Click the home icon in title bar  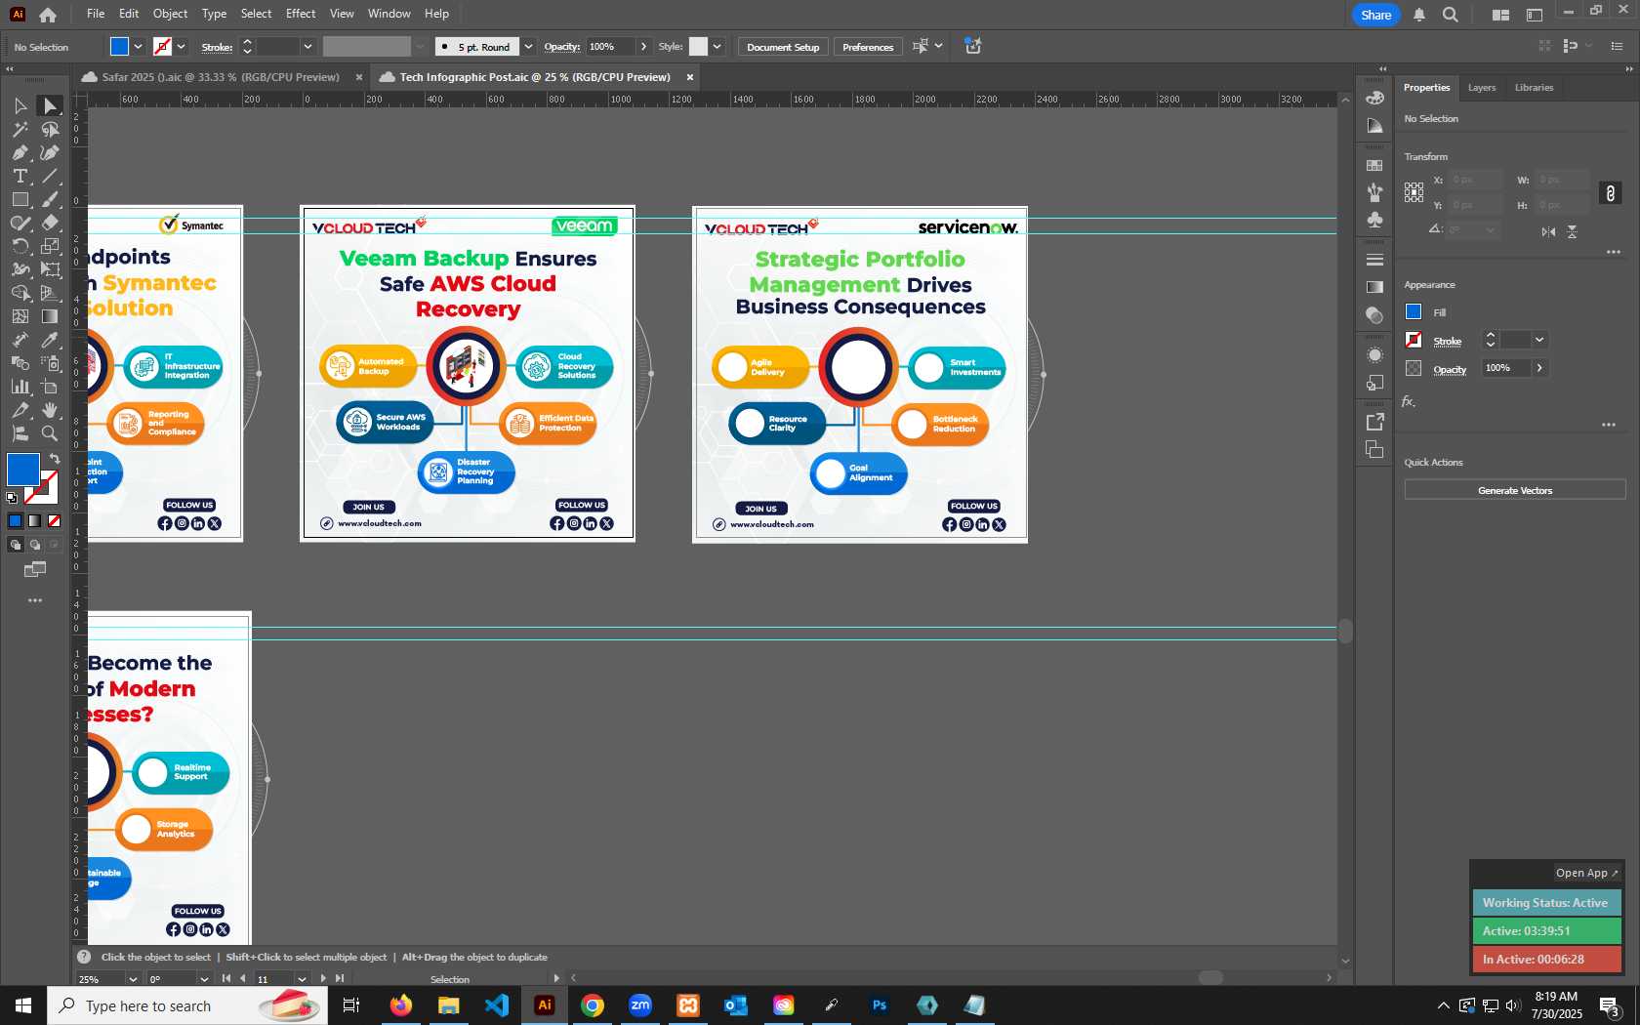pyautogui.click(x=48, y=15)
